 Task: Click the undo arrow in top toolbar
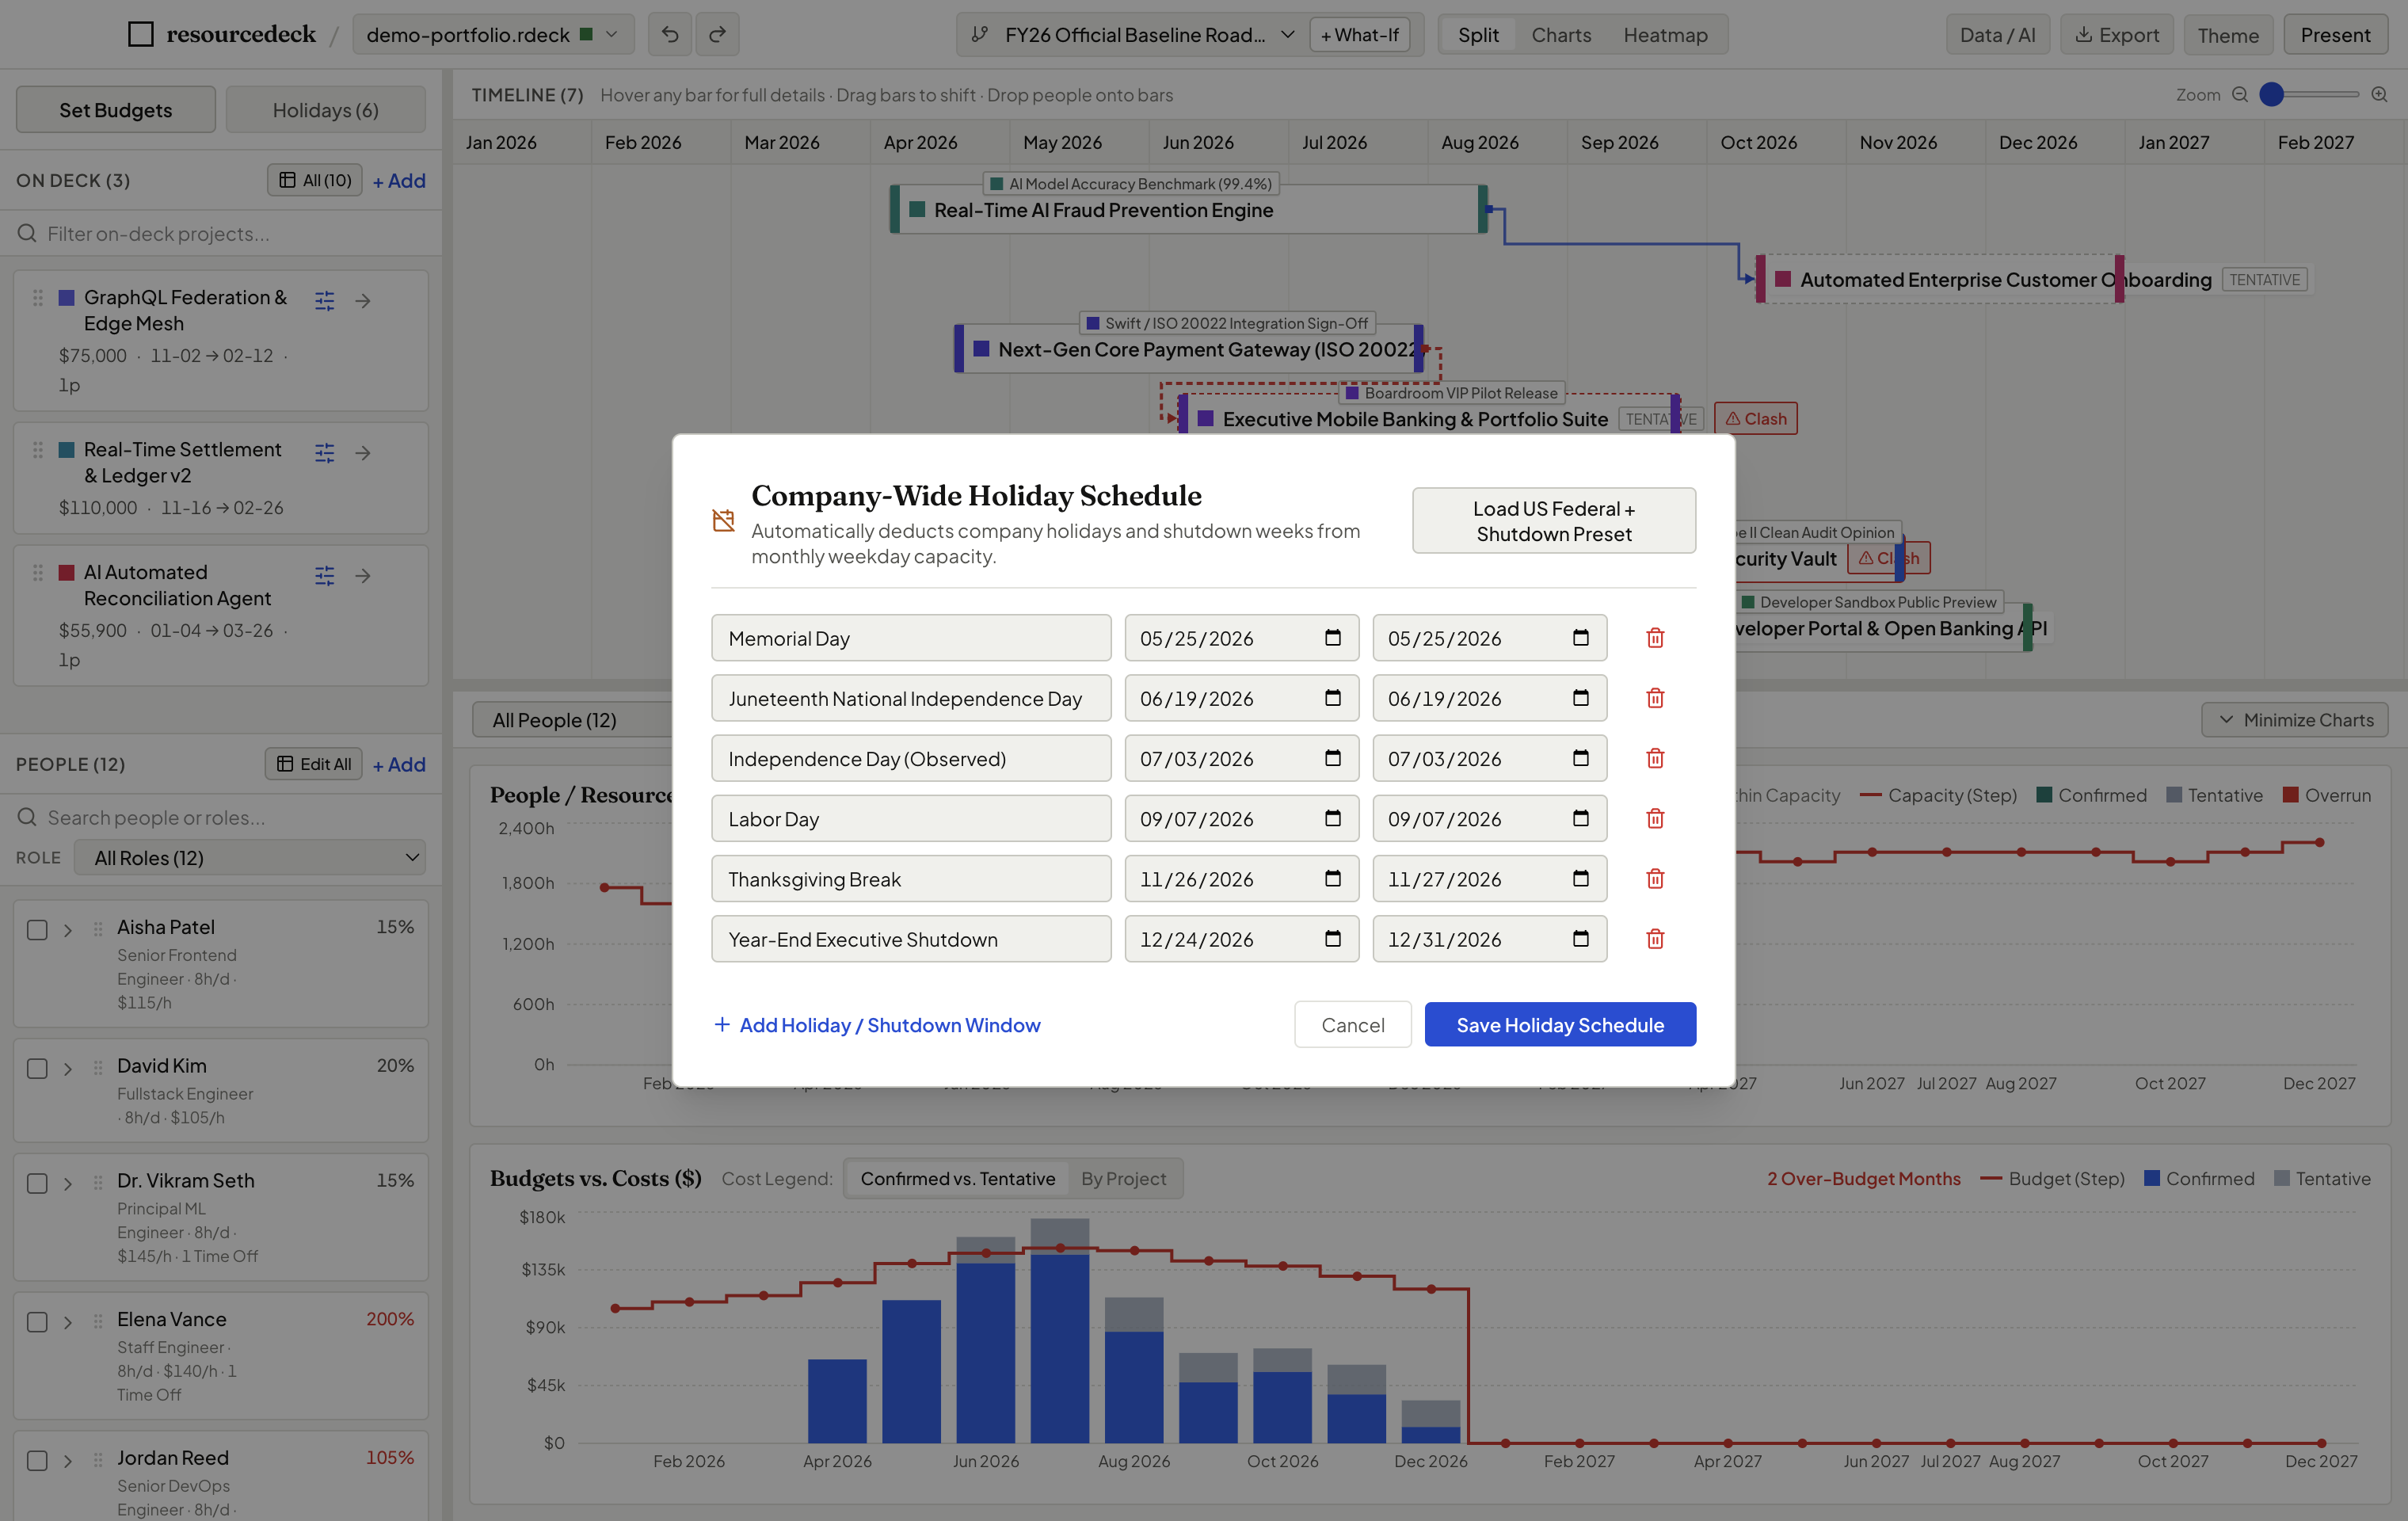[x=670, y=34]
